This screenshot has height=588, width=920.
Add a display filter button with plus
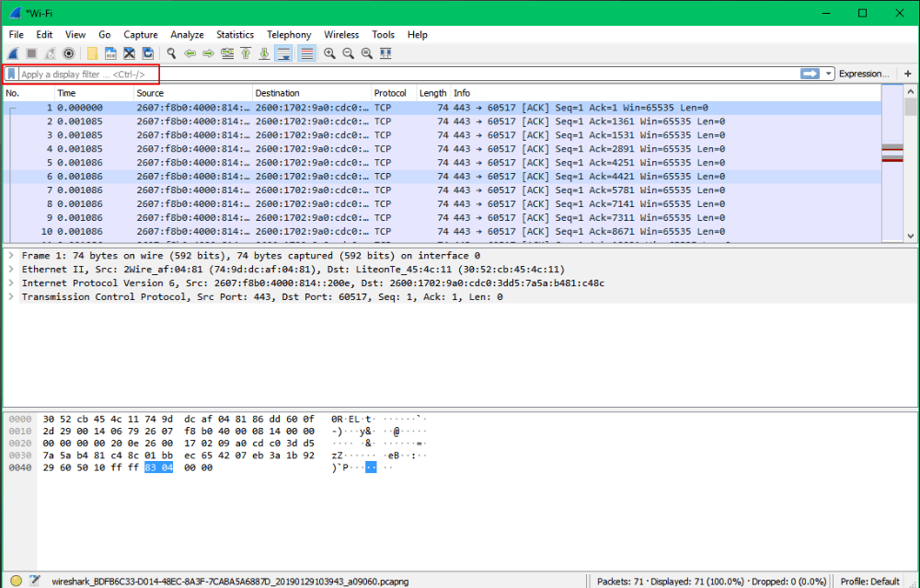(x=908, y=74)
